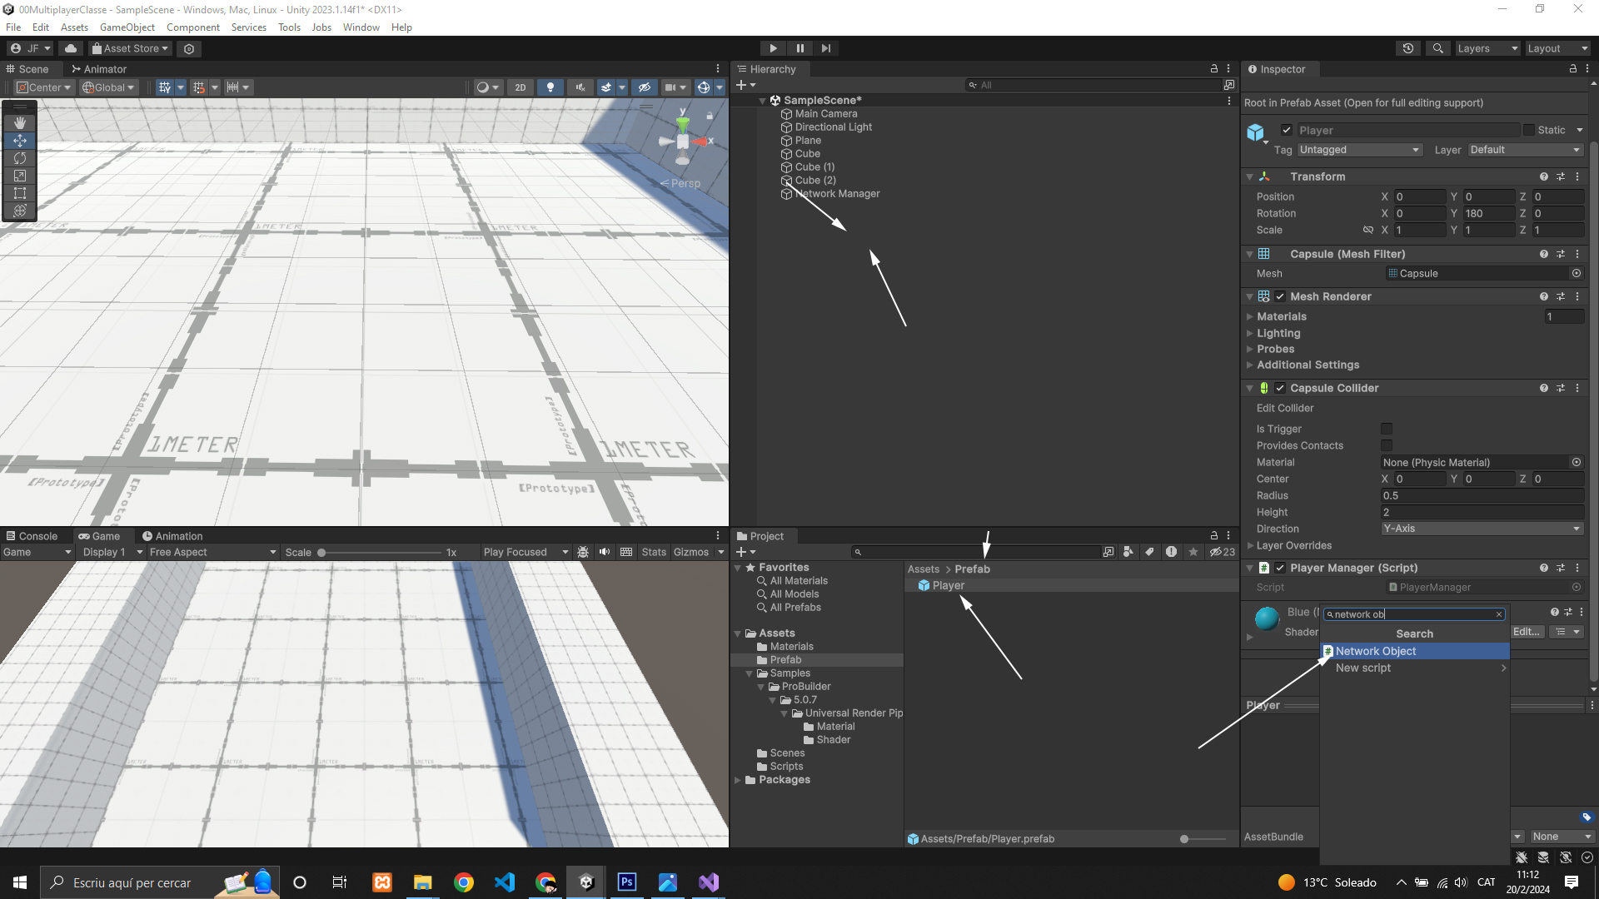Click the Play button in the toolbar

pyautogui.click(x=773, y=48)
